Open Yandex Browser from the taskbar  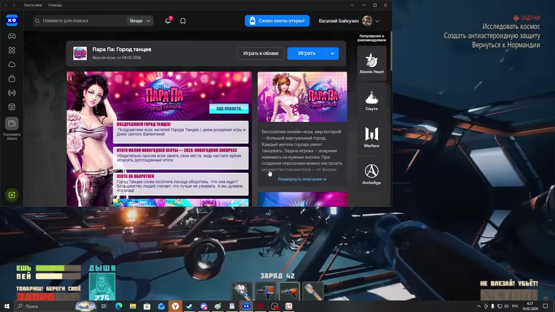click(175, 306)
